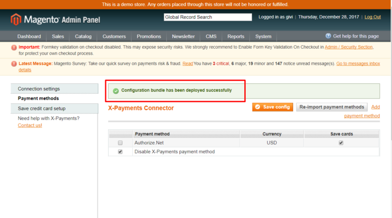Viewport: 392px width, 218px height.
Task: Enable the Authorize.Net payment method checkbox
Action: [120, 143]
